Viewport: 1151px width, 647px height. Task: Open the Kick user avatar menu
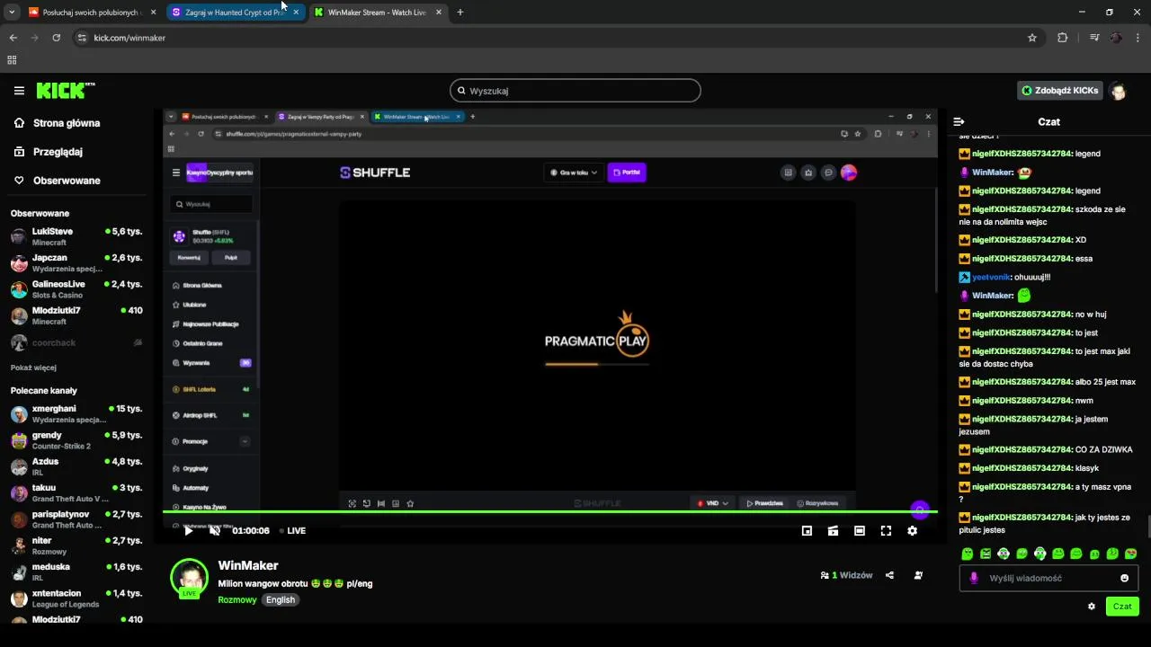(x=1118, y=91)
